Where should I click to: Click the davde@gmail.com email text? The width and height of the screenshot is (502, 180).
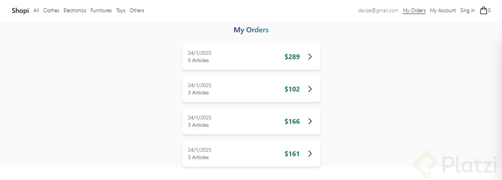pyautogui.click(x=378, y=11)
